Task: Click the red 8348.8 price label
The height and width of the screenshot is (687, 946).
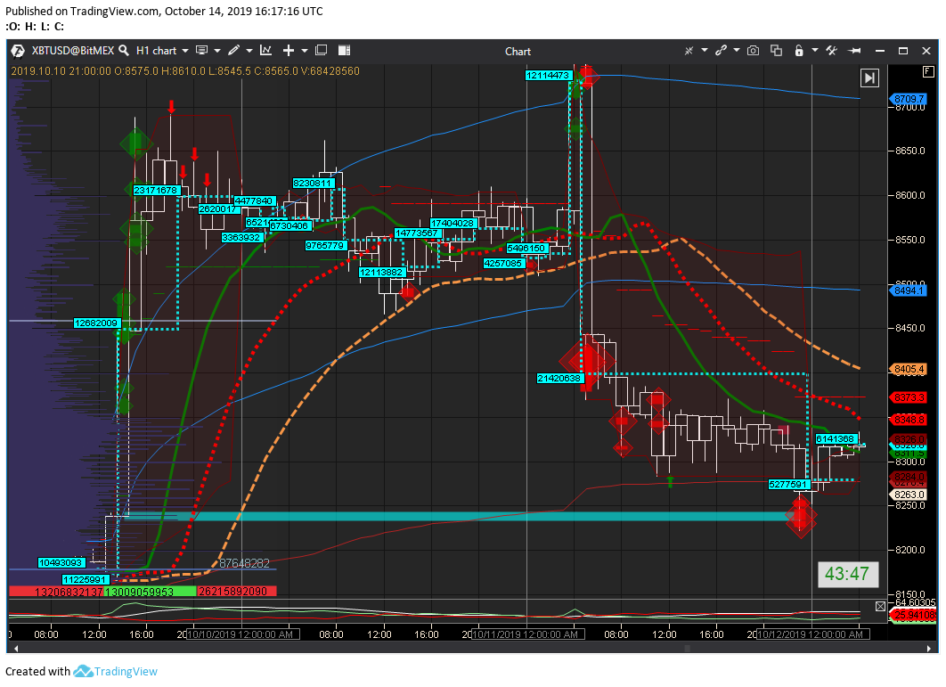Action: 908,419
